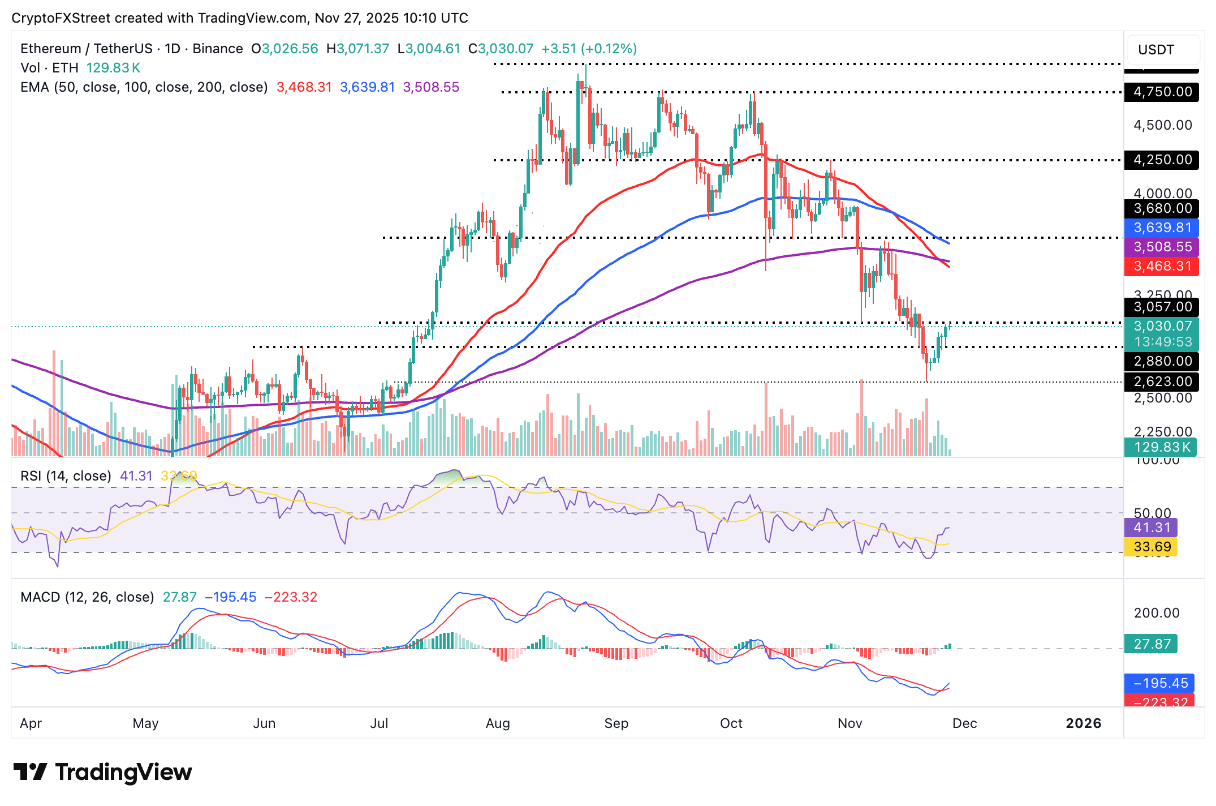This screenshot has width=1216, height=806.
Task: Click the 3,680.00 price level label
Action: pyautogui.click(x=1162, y=208)
